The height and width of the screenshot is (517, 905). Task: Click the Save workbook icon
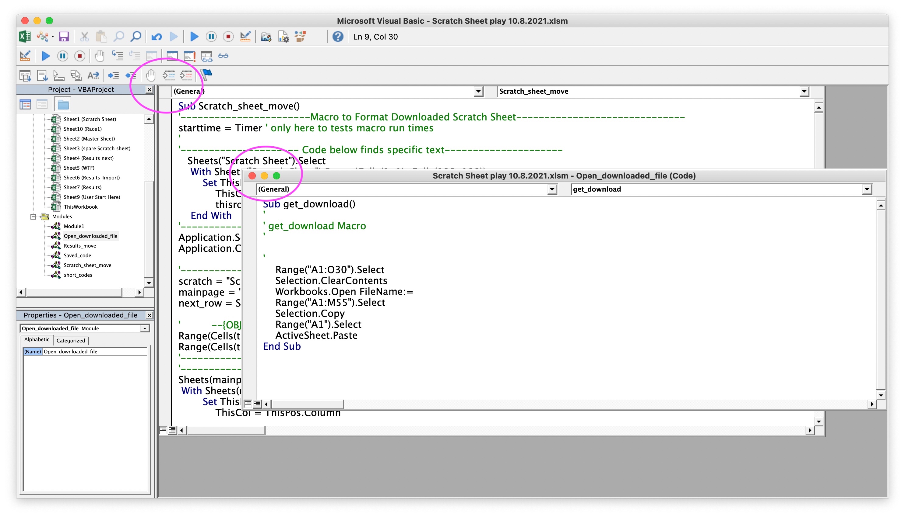pos(64,36)
